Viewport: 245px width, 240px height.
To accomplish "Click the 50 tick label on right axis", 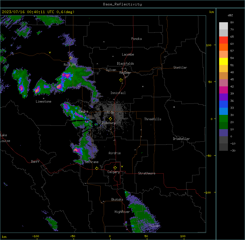I will [210, 82].
